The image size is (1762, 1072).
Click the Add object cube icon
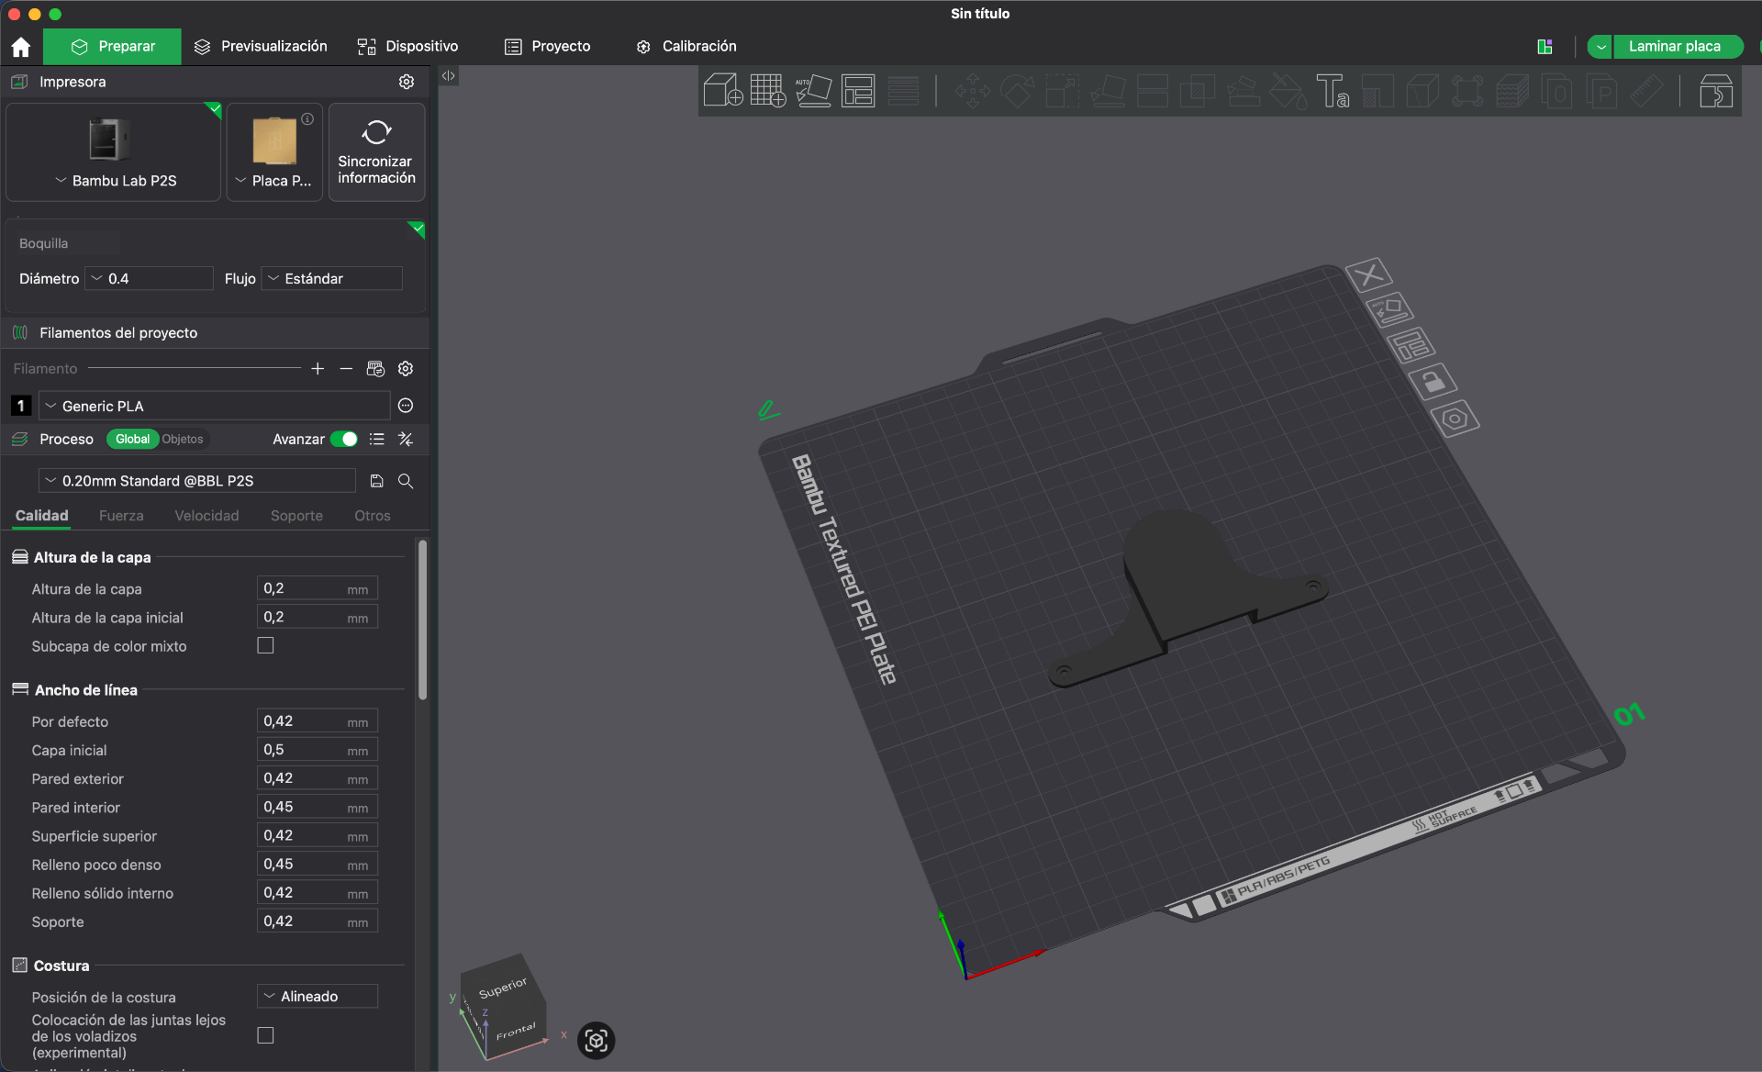[722, 91]
